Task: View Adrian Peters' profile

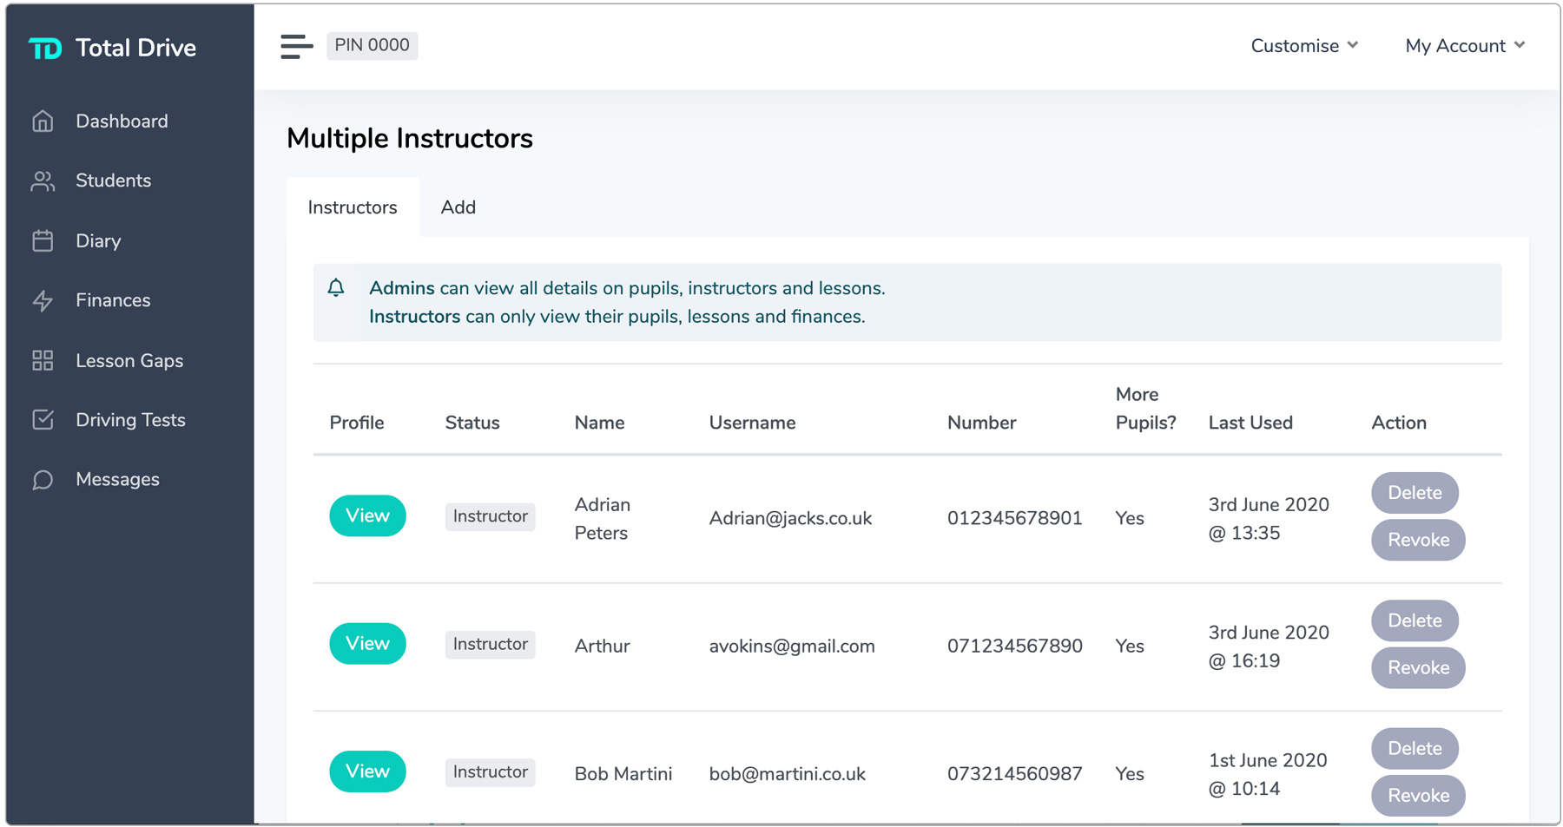Action: (x=367, y=515)
